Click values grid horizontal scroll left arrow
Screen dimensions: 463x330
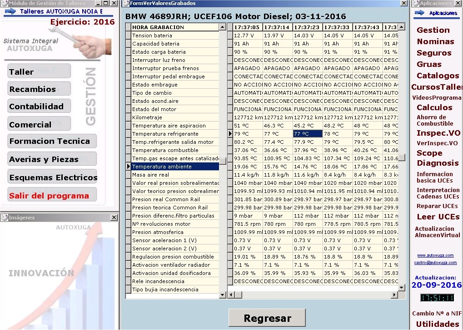coord(231,295)
